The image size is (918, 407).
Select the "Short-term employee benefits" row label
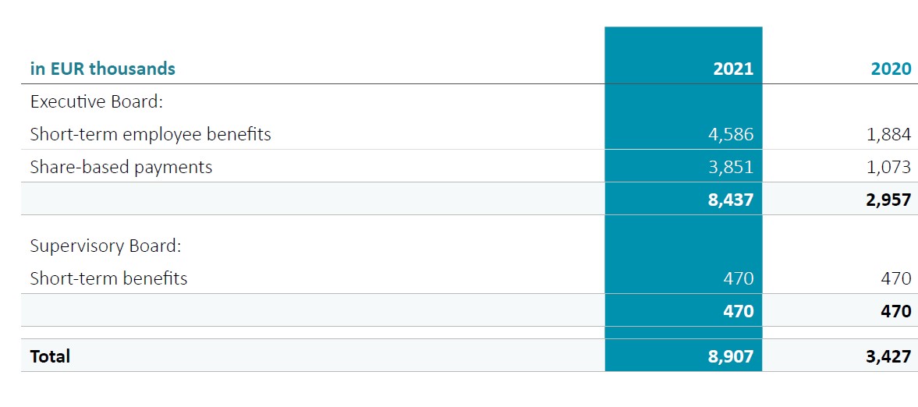pyautogui.click(x=151, y=134)
